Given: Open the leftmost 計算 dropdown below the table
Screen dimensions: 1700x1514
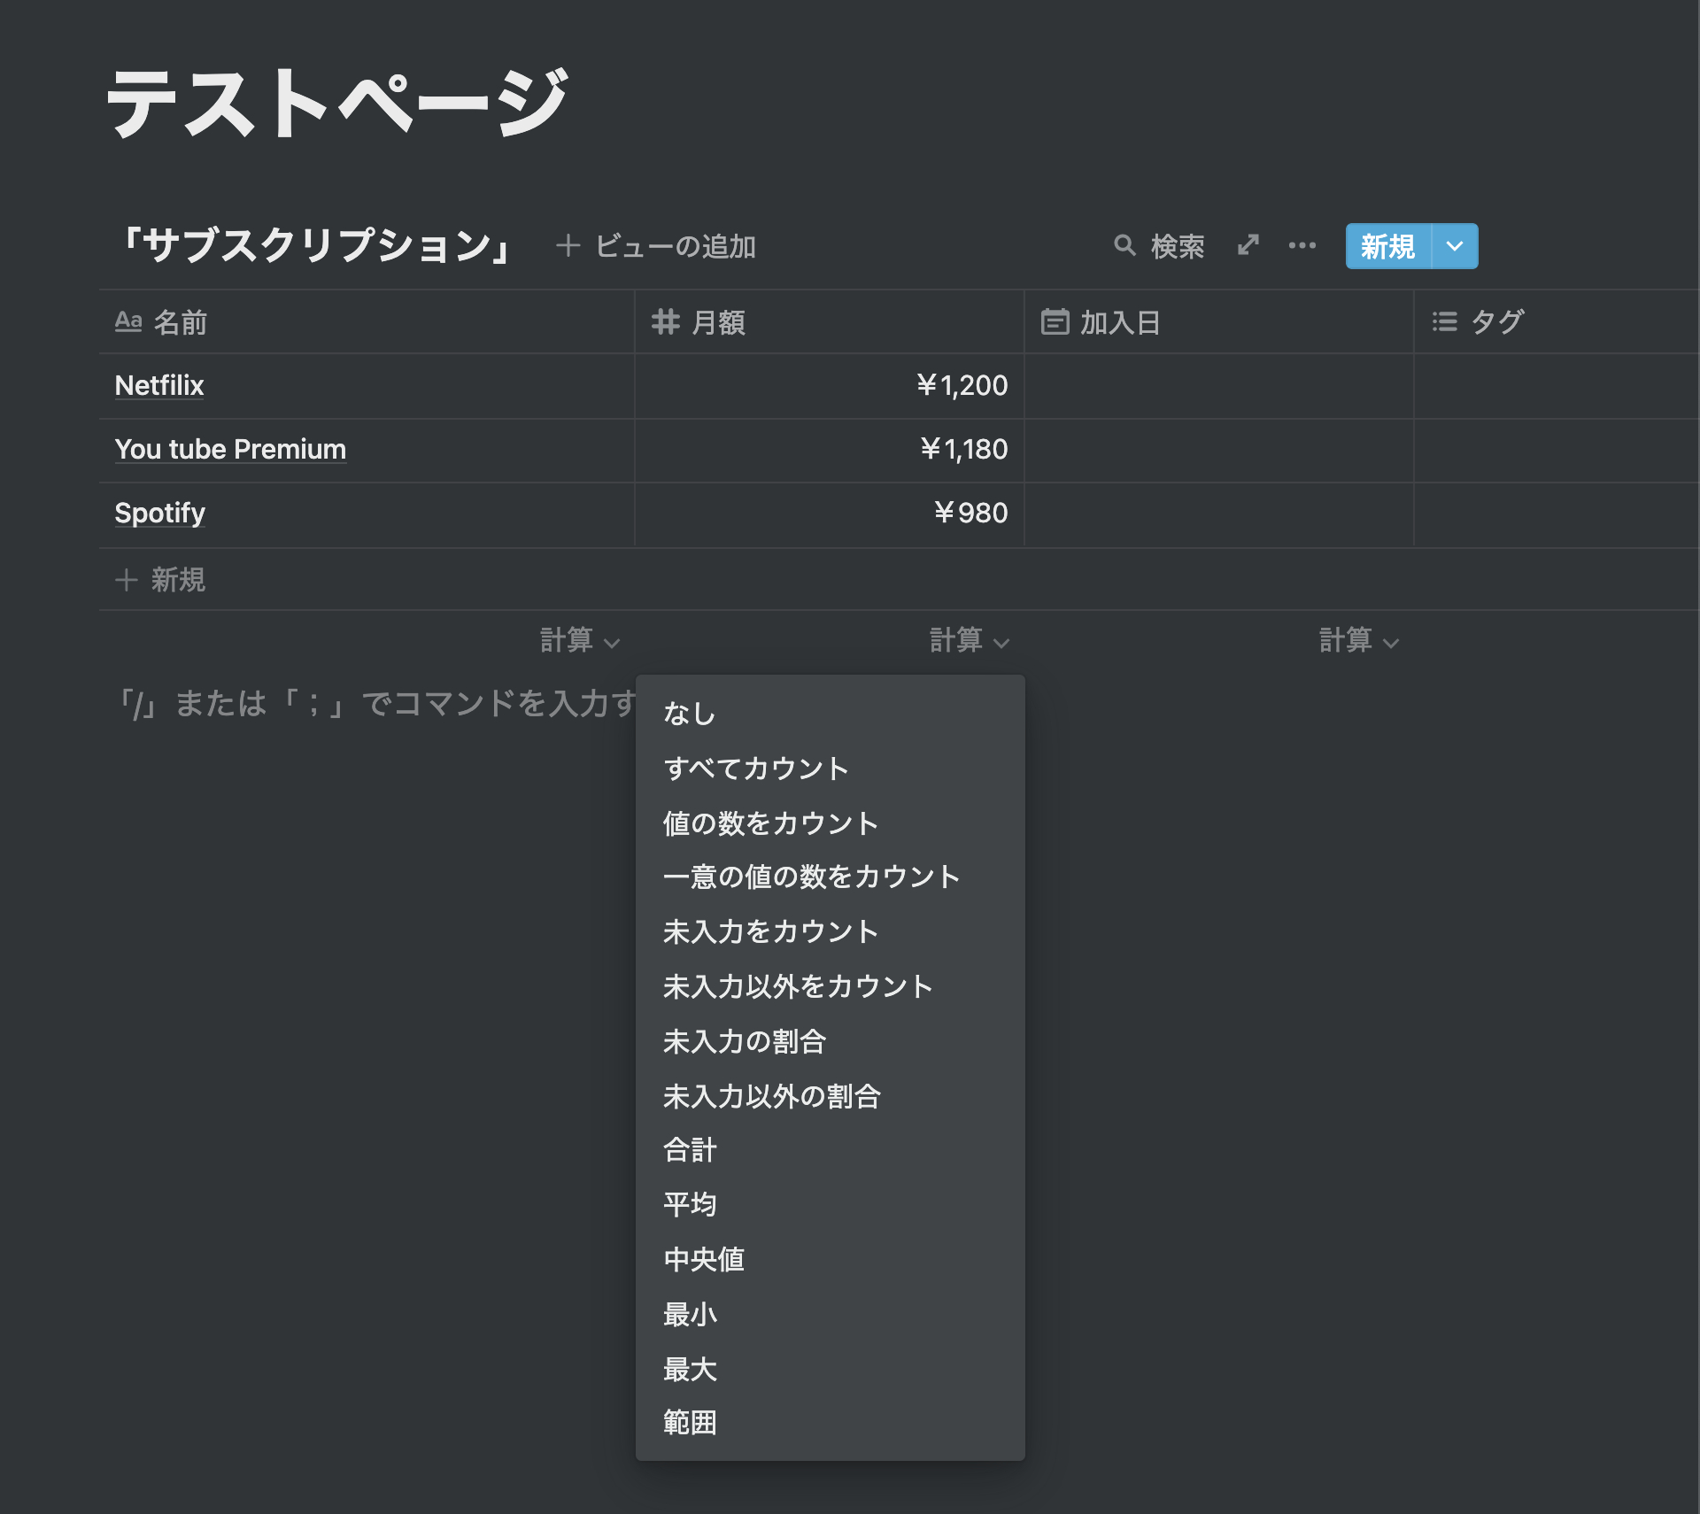Looking at the screenshot, I should pos(578,641).
